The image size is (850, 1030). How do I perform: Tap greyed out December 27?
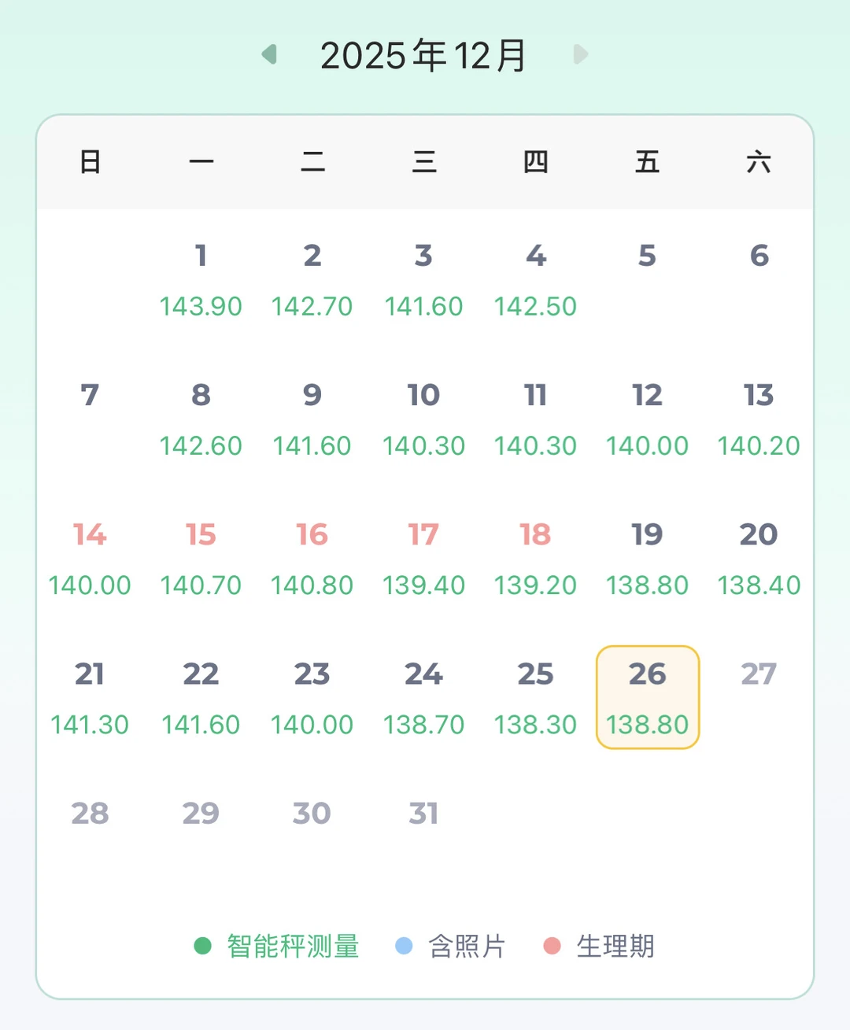pyautogui.click(x=758, y=685)
